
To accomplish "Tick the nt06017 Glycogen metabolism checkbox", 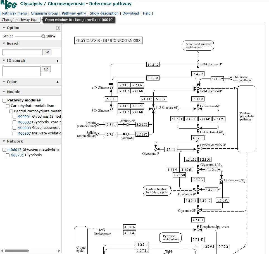I will point(4,150).
